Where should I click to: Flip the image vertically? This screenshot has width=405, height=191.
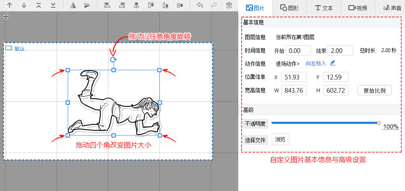[x=87, y=5]
